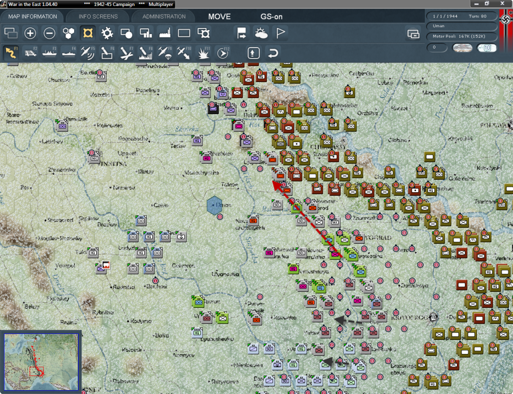Open the MAP INFORMATION tab
The width and height of the screenshot is (513, 394).
tap(33, 17)
